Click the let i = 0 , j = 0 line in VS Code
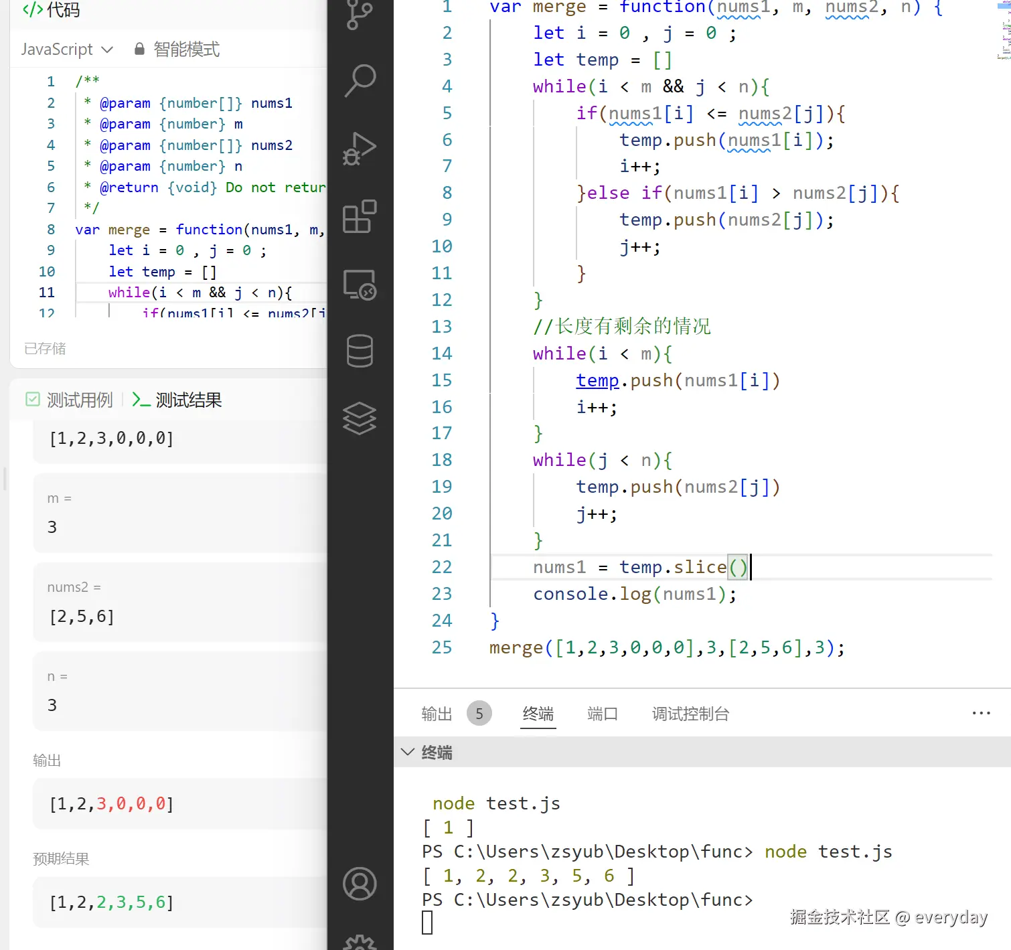Viewport: 1011px width, 950px height. 635,33
